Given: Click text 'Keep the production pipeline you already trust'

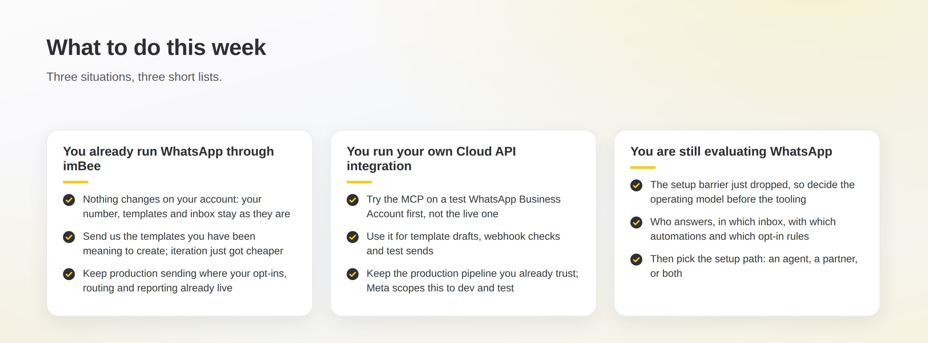Looking at the screenshot, I should point(472,273).
